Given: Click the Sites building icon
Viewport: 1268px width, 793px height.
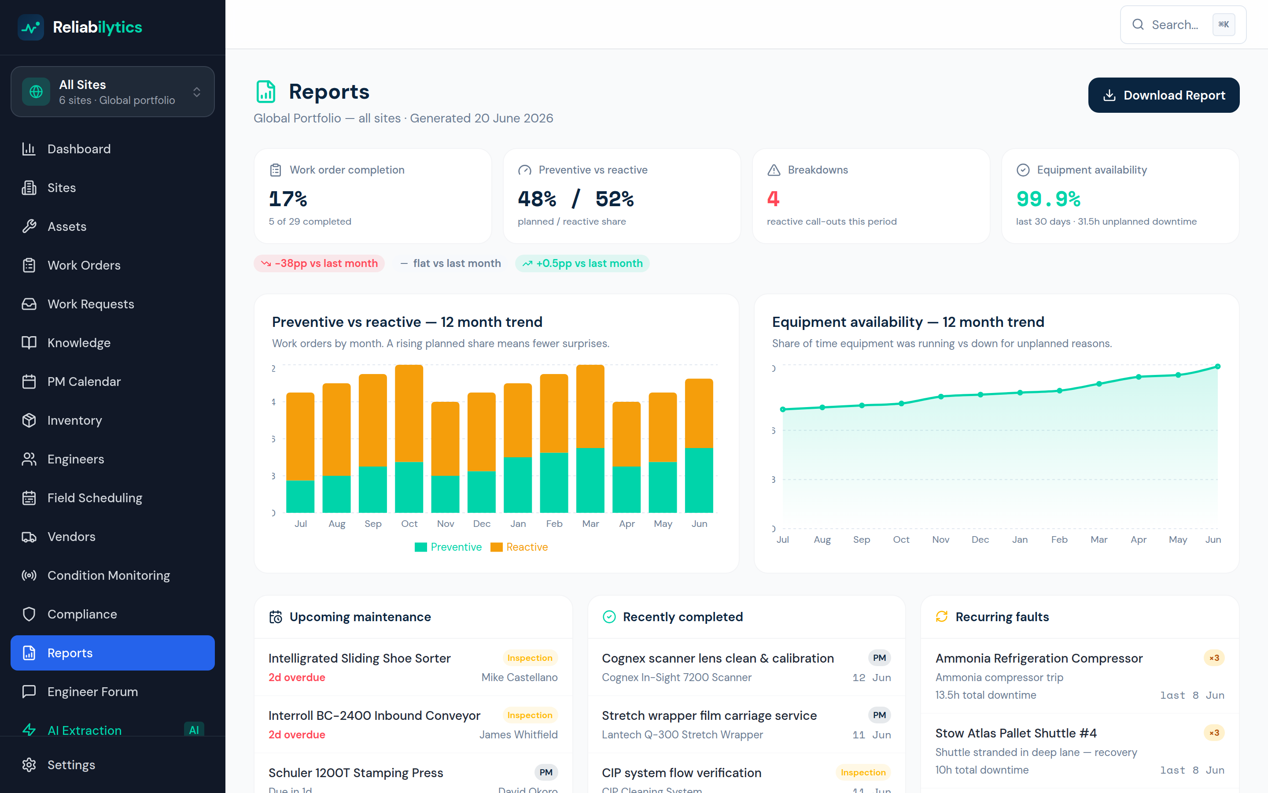Looking at the screenshot, I should click(29, 188).
